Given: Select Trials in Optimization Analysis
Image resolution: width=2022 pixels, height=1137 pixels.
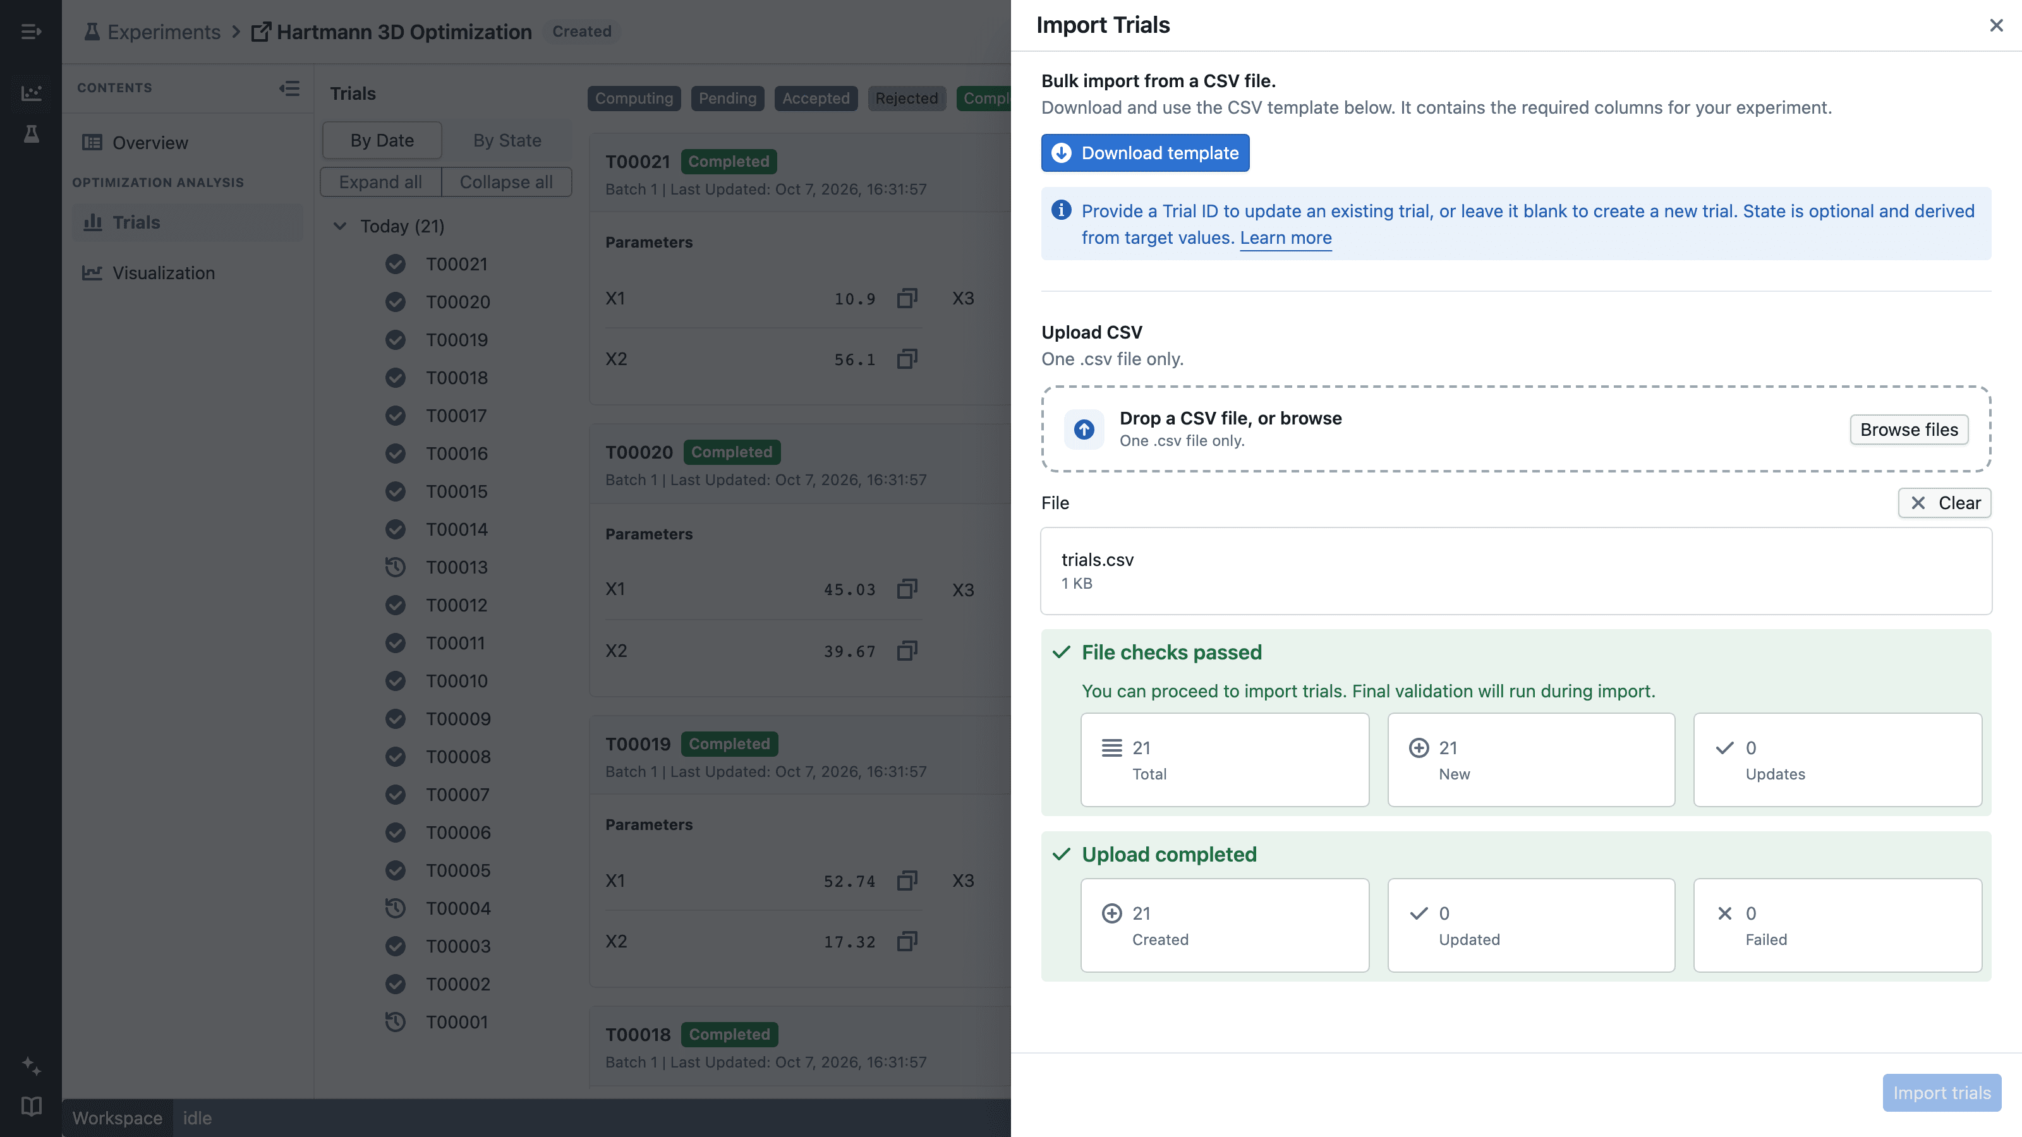Looking at the screenshot, I should (x=188, y=223).
